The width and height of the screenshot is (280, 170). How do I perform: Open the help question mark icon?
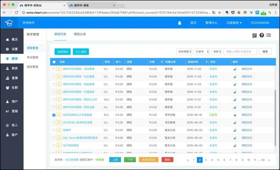click(261, 35)
